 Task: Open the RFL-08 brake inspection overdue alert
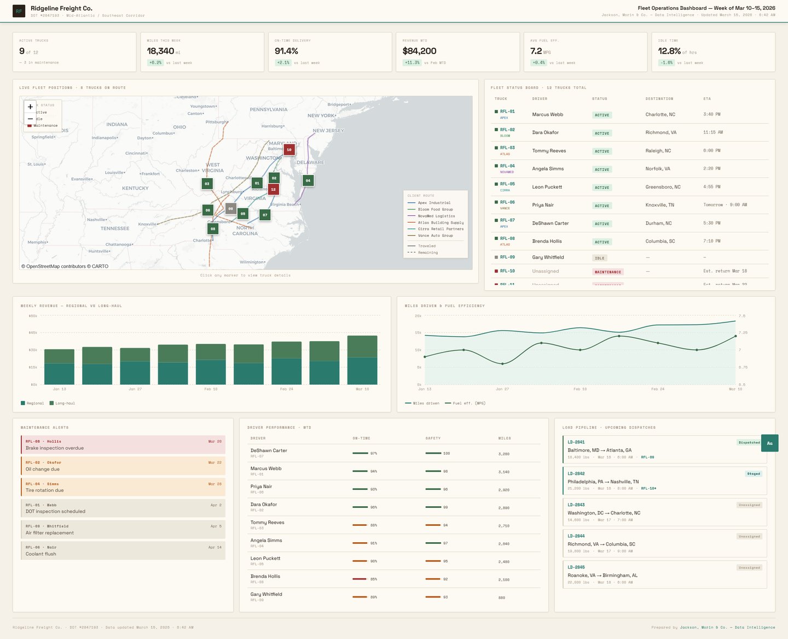[123, 444]
